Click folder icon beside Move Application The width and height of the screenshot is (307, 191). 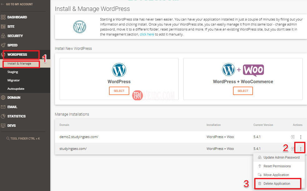point(260,175)
